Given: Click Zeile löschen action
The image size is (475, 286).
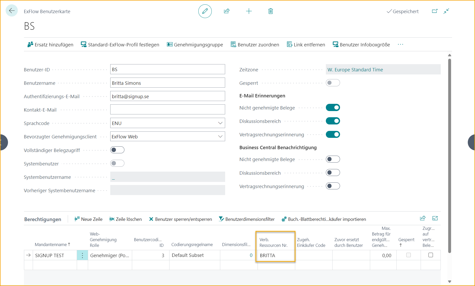Looking at the screenshot, I should [x=125, y=219].
